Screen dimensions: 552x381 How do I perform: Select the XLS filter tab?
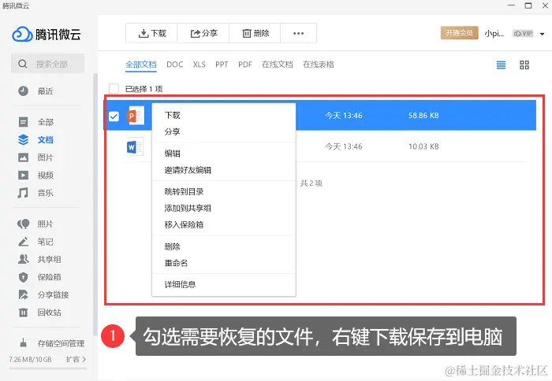coord(199,65)
